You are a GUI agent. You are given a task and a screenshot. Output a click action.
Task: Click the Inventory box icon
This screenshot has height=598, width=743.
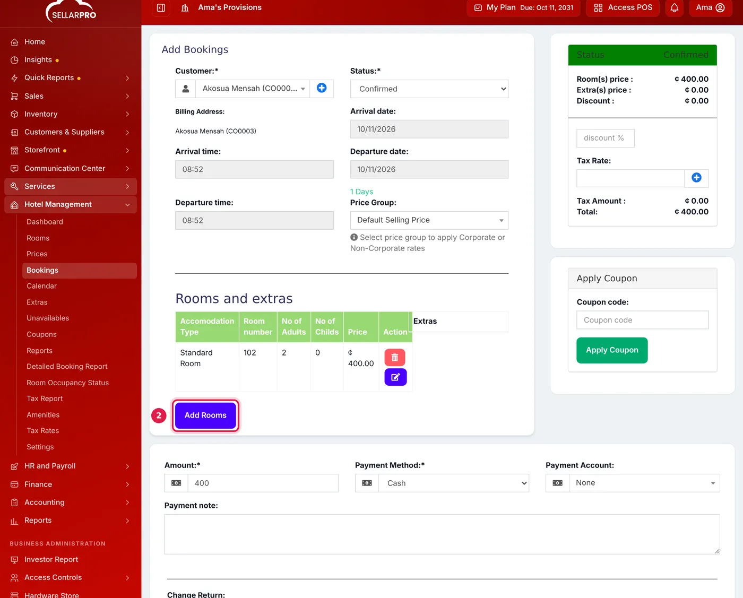pyautogui.click(x=14, y=114)
